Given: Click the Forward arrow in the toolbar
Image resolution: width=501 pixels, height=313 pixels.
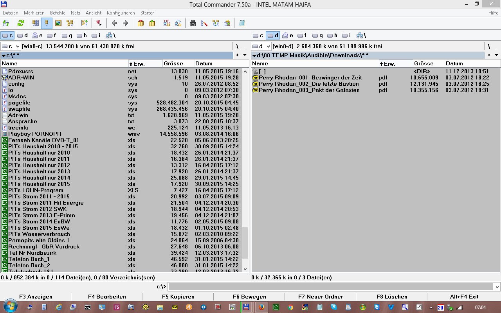Looking at the screenshot, I should [125, 23].
